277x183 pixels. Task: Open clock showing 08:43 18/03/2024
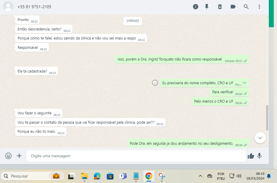point(255,176)
